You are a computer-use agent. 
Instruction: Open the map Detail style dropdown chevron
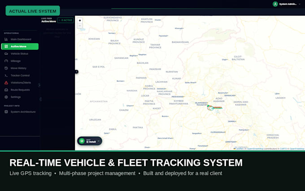click(99, 141)
